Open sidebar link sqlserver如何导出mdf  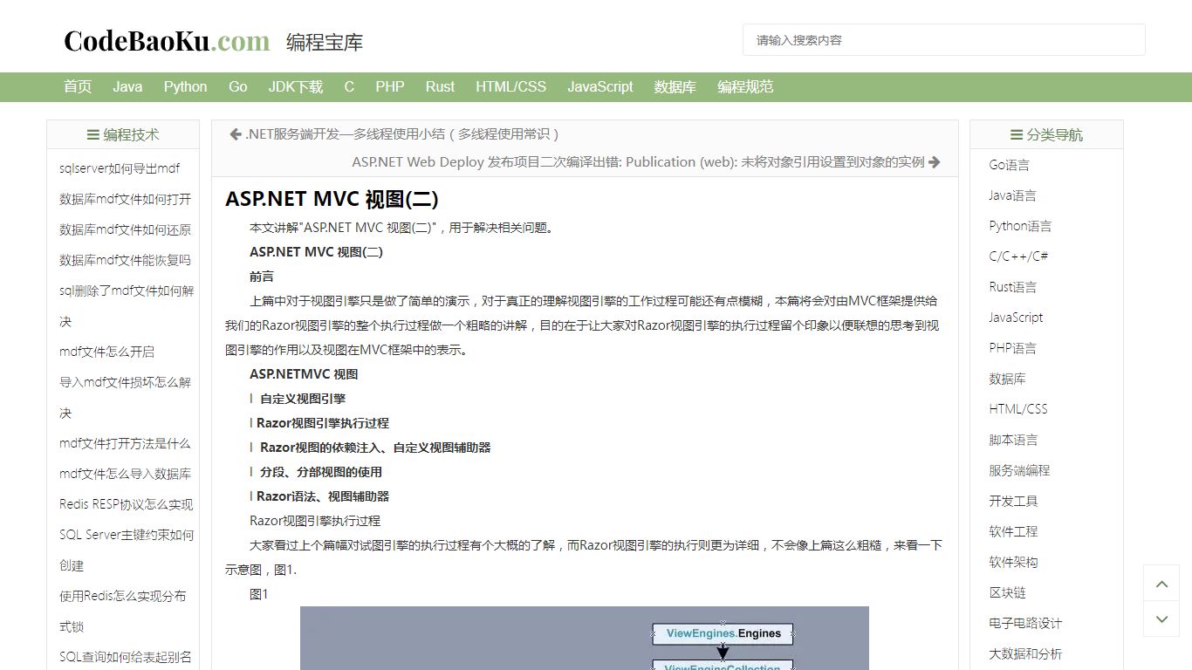click(120, 168)
